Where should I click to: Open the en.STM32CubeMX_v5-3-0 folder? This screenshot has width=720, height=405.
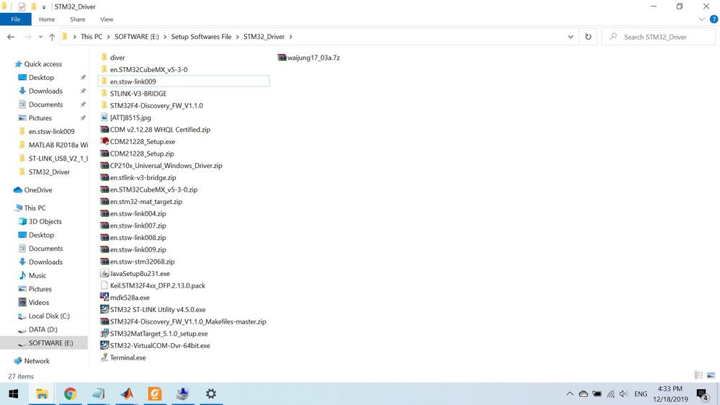click(x=143, y=69)
